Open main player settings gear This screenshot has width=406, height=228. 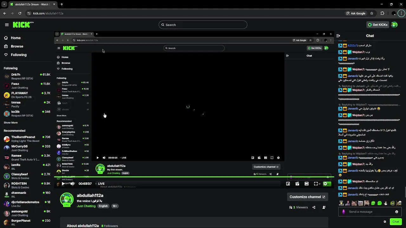click(325, 184)
